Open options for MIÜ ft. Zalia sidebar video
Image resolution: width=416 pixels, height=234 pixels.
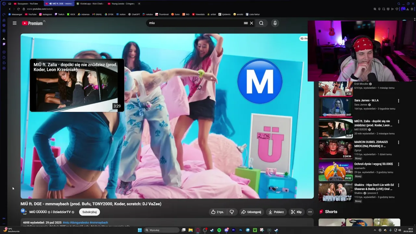(398, 122)
